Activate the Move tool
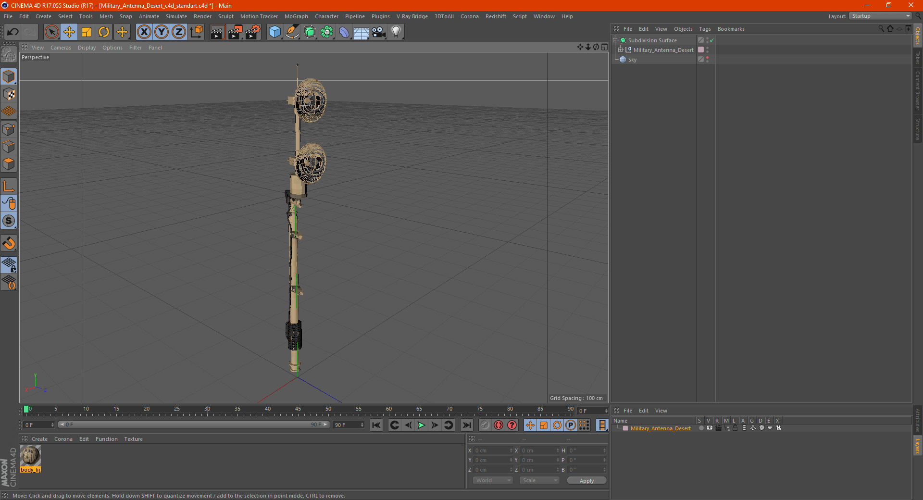Viewport: 923px width, 500px height. pos(69,32)
